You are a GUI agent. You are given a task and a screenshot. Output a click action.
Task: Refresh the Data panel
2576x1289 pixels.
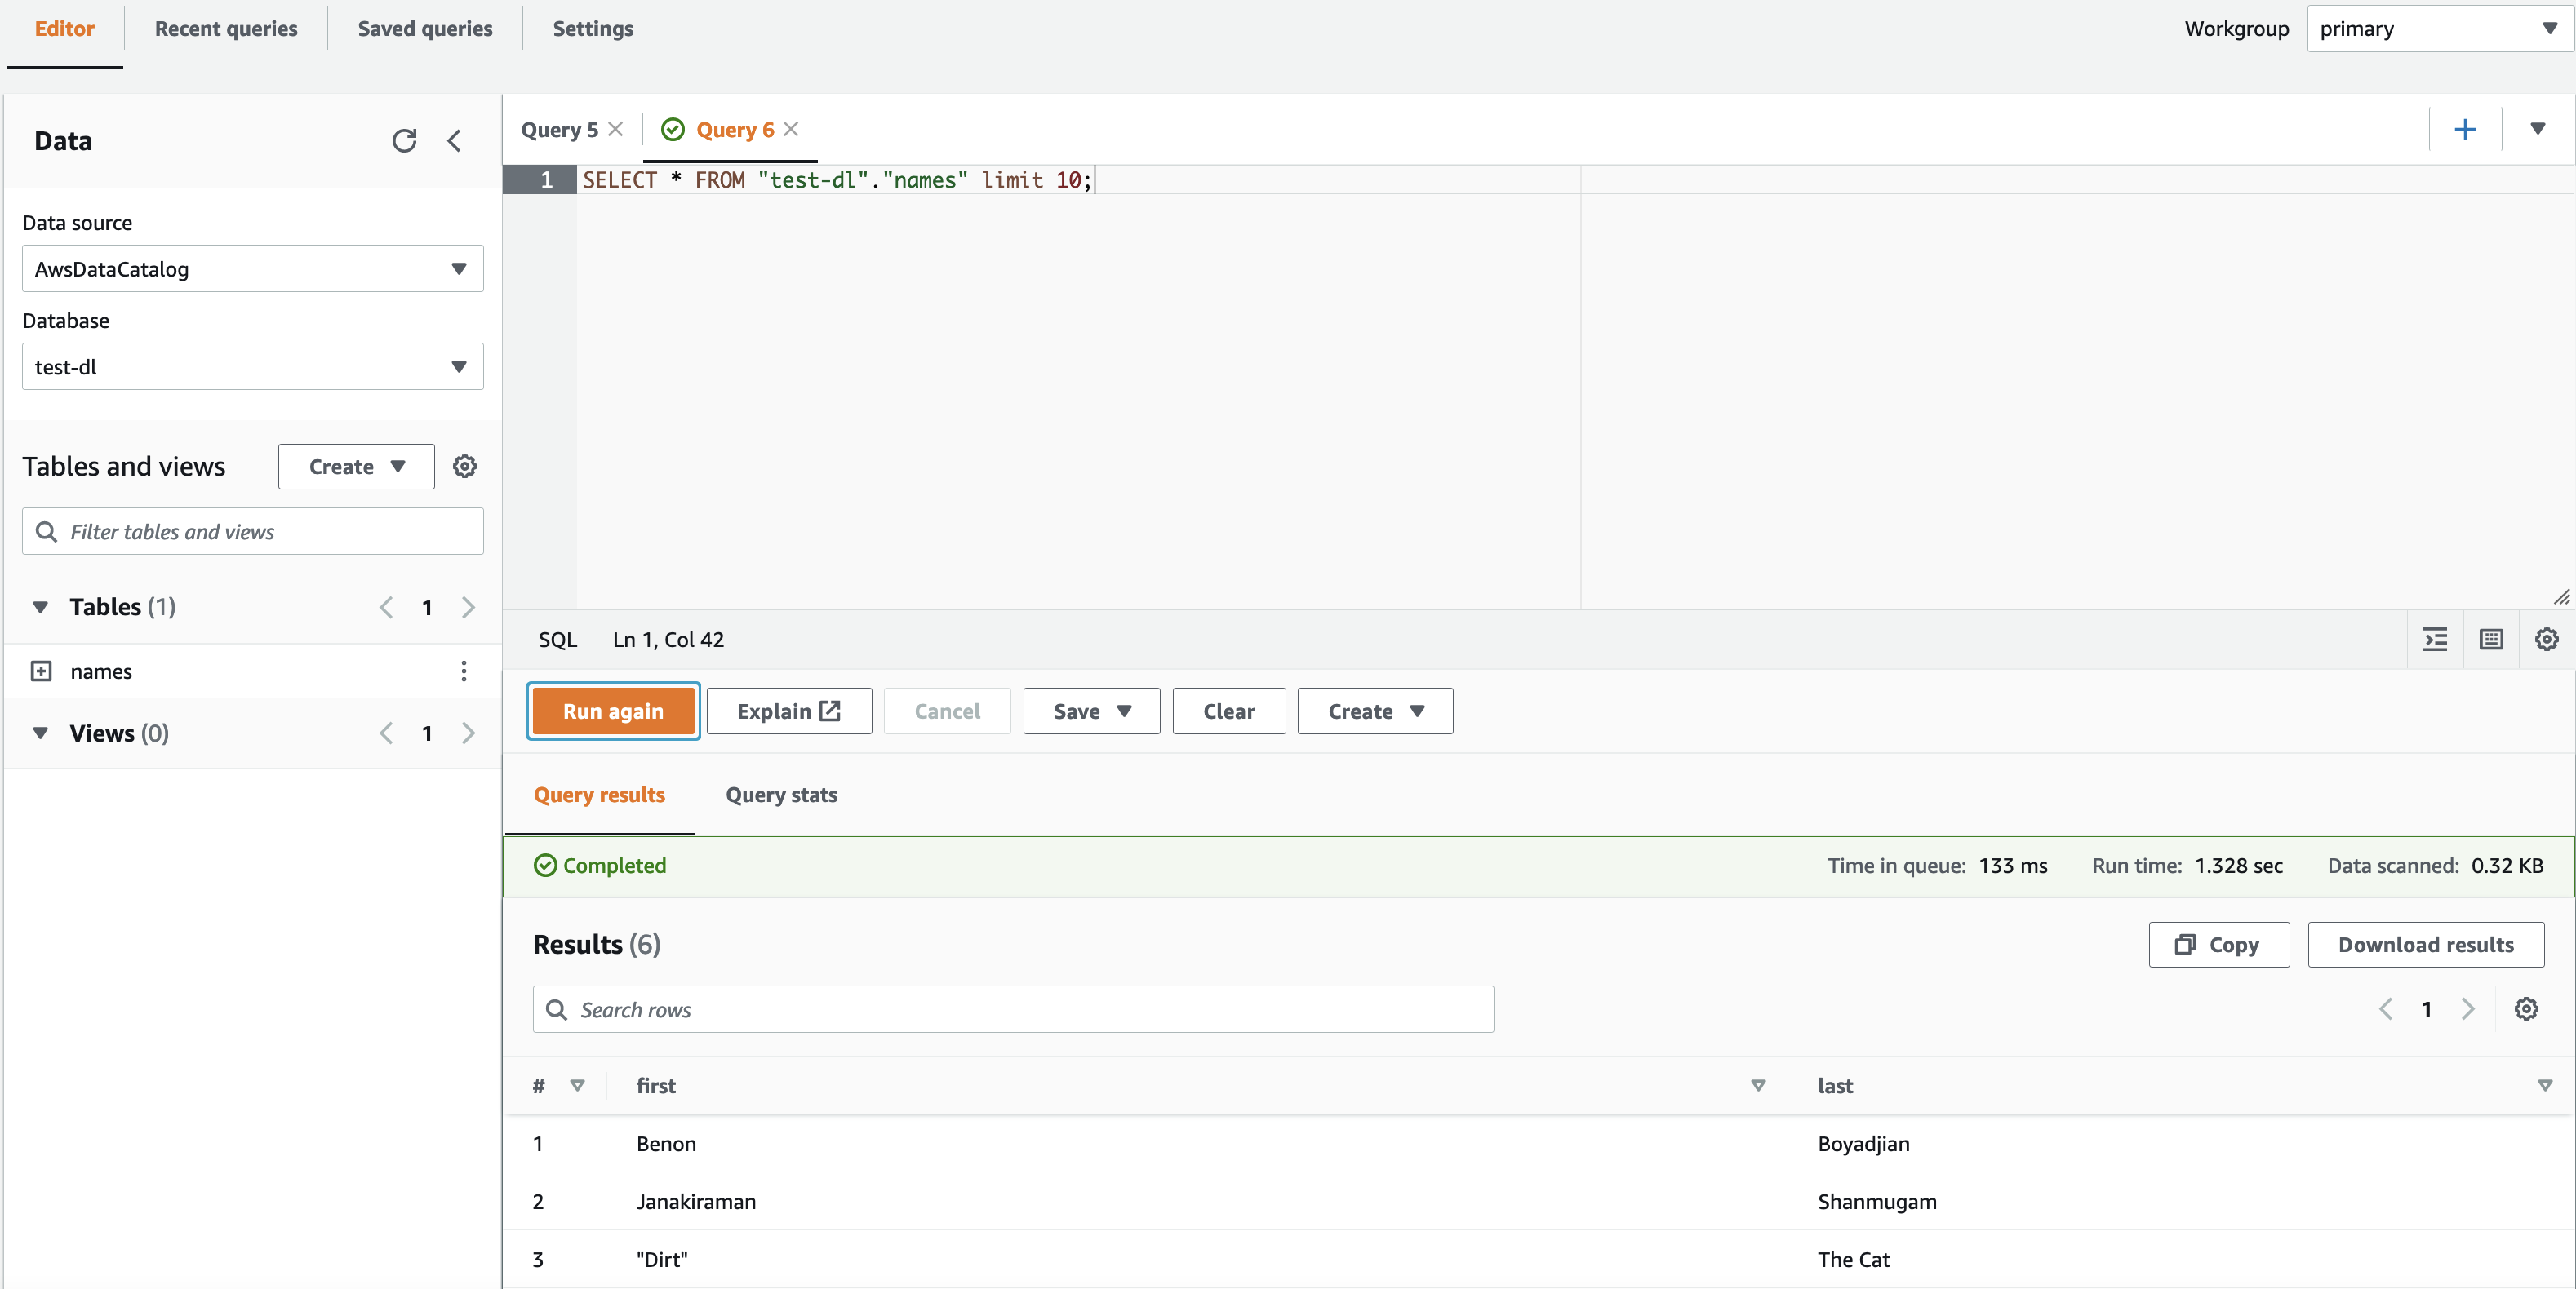404,141
